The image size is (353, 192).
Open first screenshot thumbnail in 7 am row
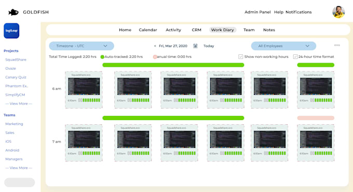pyautogui.click(x=84, y=139)
